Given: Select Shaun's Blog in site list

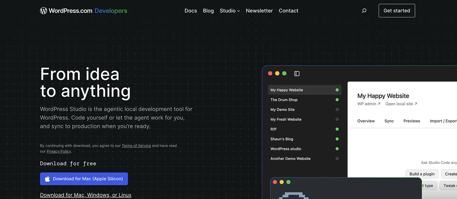Looking at the screenshot, I should click(x=305, y=139).
